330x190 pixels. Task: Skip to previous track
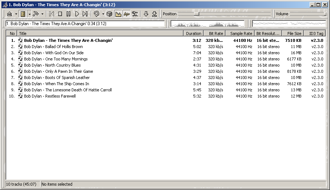click(52, 14)
